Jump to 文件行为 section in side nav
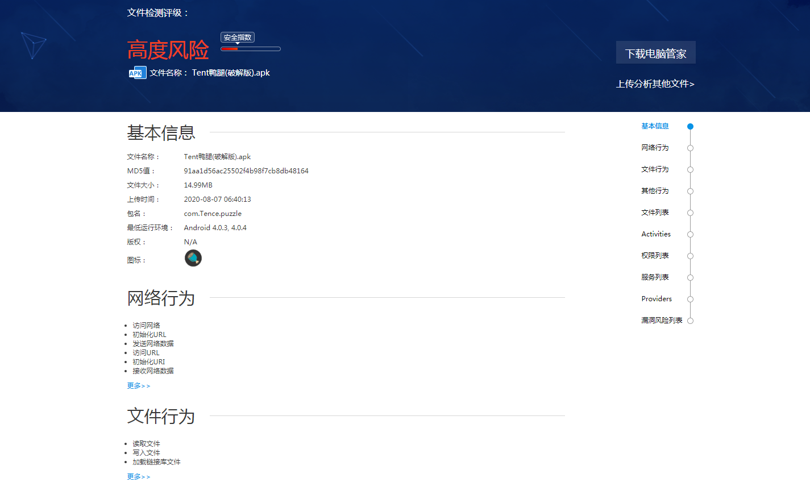This screenshot has height=499, width=810. point(655,169)
